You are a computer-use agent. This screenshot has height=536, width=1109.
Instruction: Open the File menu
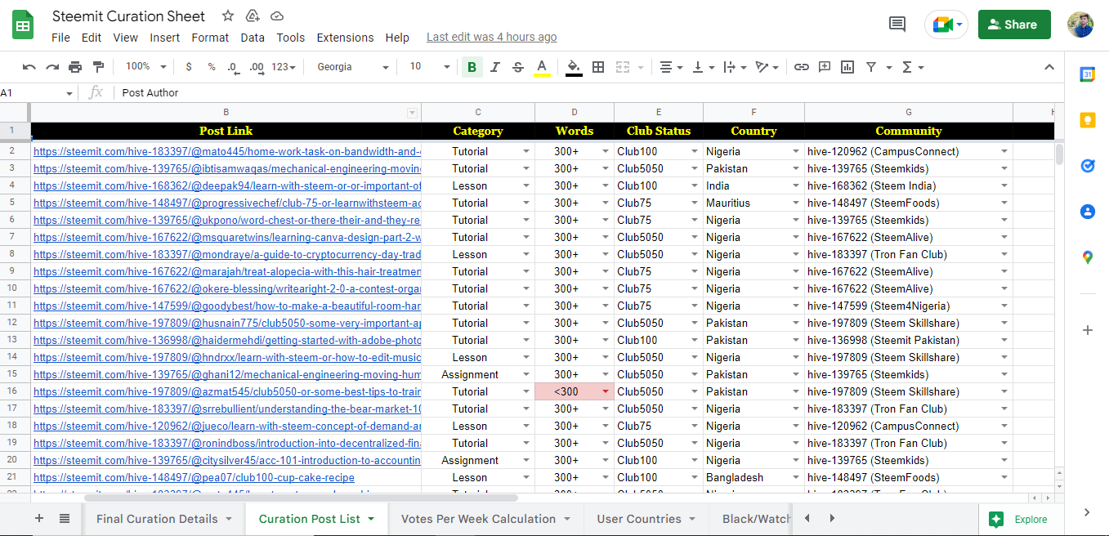tap(60, 38)
